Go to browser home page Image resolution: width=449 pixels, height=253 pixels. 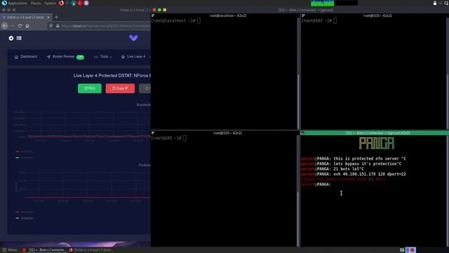(x=27, y=26)
